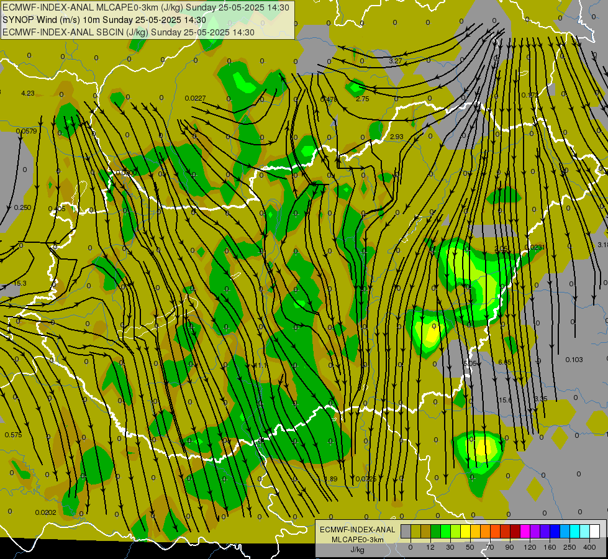Click the SBCIN title line in the header
This screenshot has height=559, width=608.
point(129,32)
